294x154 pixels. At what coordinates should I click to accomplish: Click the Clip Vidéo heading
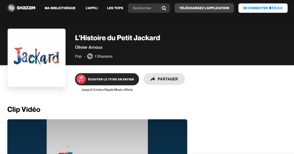(x=24, y=109)
